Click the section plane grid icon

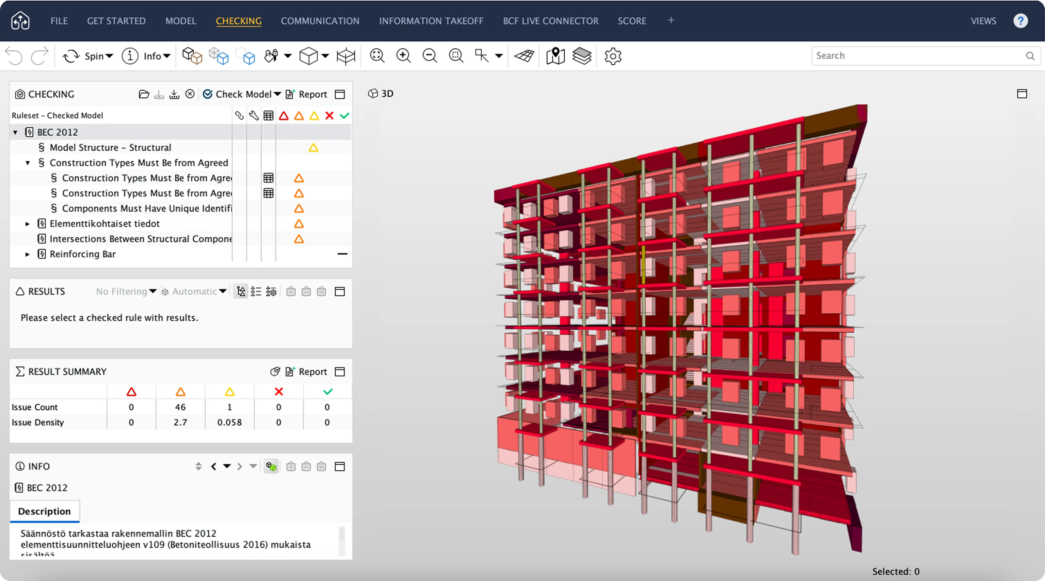[524, 56]
